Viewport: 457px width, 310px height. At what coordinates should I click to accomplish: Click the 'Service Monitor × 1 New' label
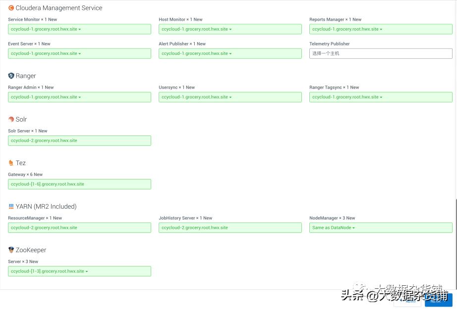coord(32,19)
